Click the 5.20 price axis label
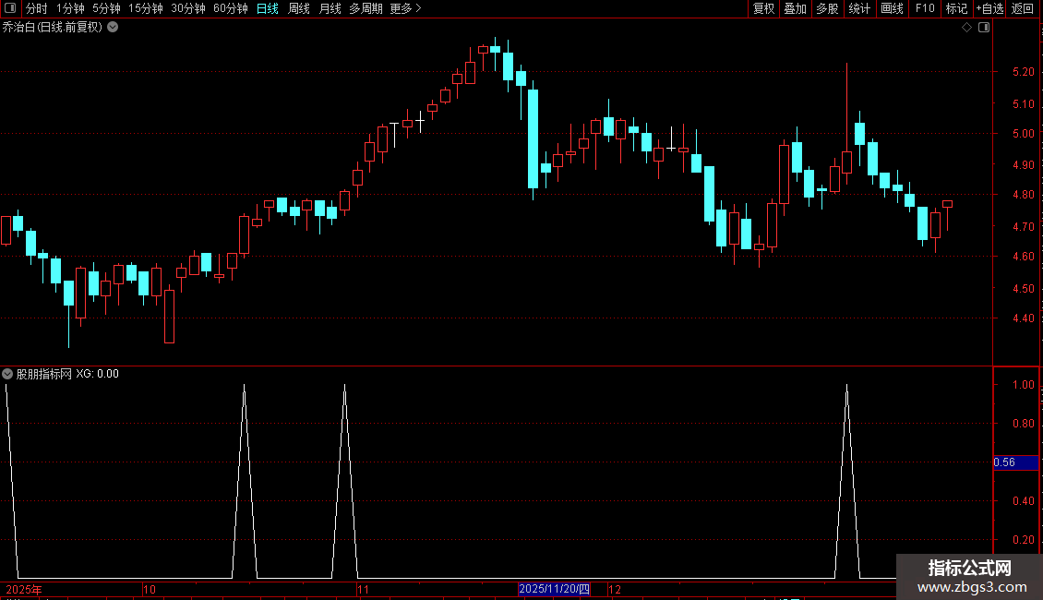Image resolution: width=1043 pixels, height=600 pixels. [1023, 72]
